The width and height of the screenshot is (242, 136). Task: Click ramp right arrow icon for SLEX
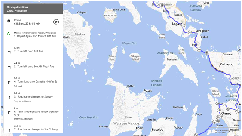[x=9, y=112]
